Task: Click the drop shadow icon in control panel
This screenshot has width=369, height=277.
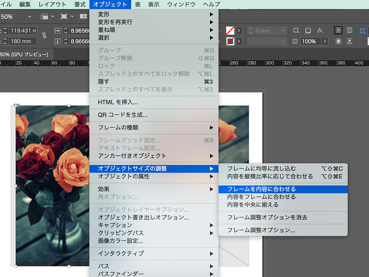Action: pyautogui.click(x=308, y=30)
